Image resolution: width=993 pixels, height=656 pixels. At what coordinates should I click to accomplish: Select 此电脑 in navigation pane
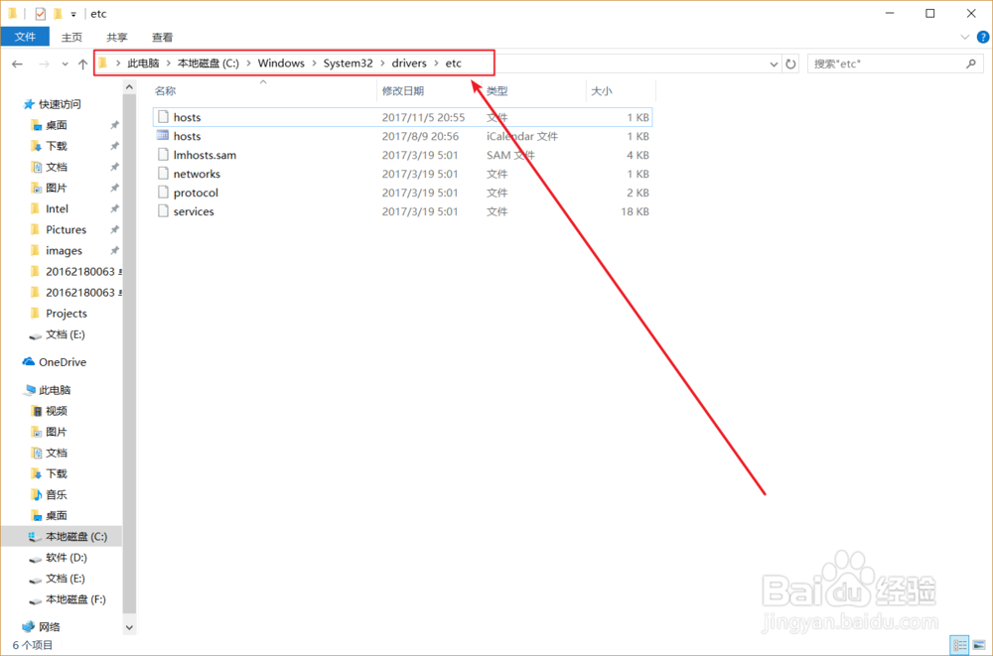55,390
